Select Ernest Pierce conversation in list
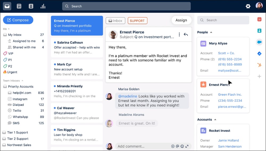 tap(77, 26)
